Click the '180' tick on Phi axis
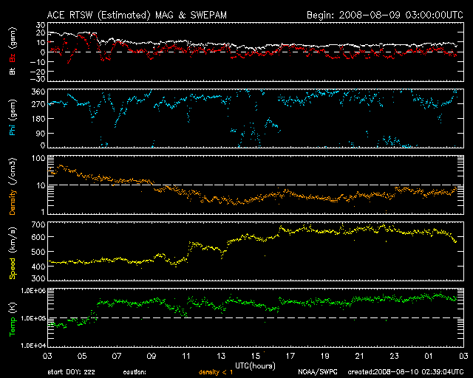 [x=38, y=119]
